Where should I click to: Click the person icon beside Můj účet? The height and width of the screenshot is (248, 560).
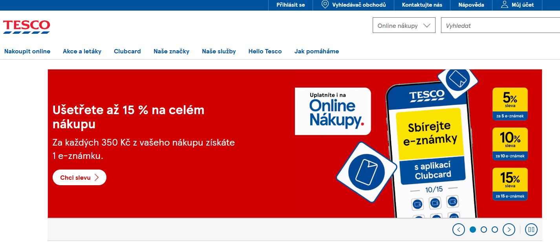[504, 5]
